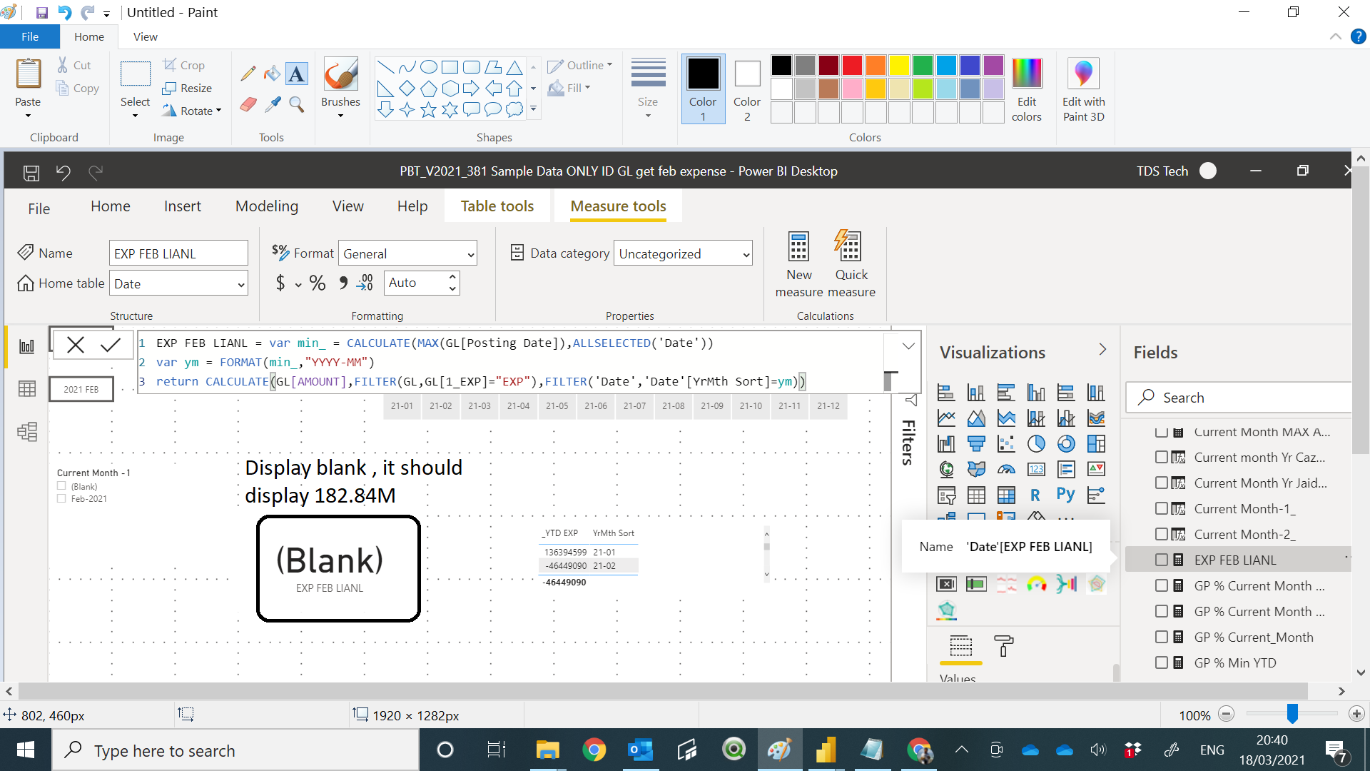Check the GP % Min YTD field
1370x771 pixels.
tap(1162, 663)
